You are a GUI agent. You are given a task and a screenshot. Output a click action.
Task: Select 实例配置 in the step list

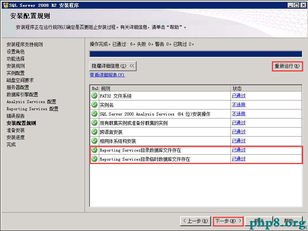click(15, 73)
